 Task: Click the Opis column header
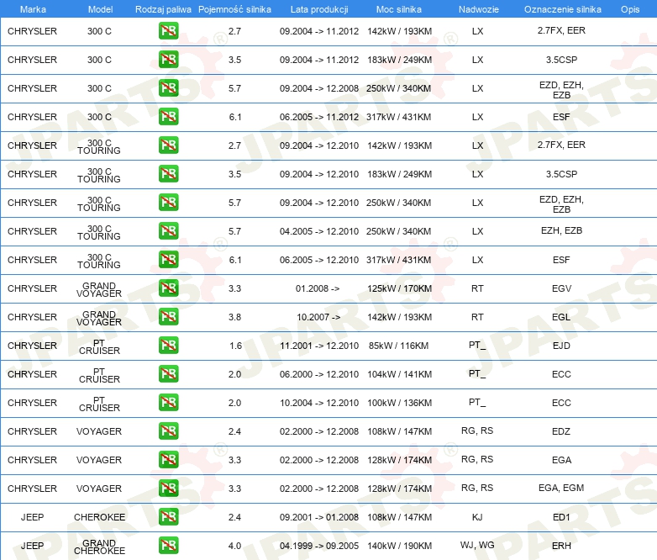tap(630, 9)
